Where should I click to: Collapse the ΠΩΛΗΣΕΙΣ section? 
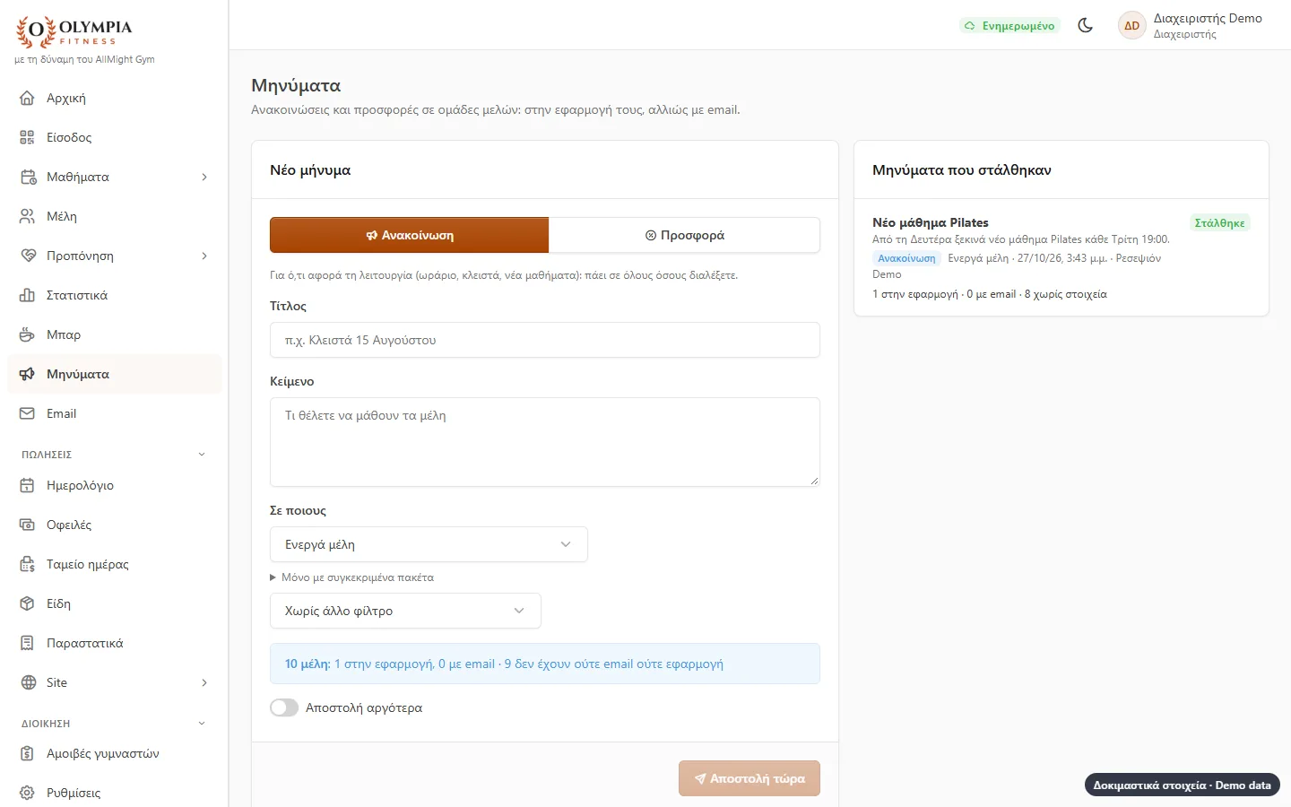(115, 455)
